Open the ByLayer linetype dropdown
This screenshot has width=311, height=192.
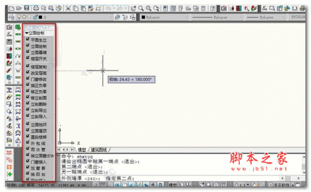241,17
